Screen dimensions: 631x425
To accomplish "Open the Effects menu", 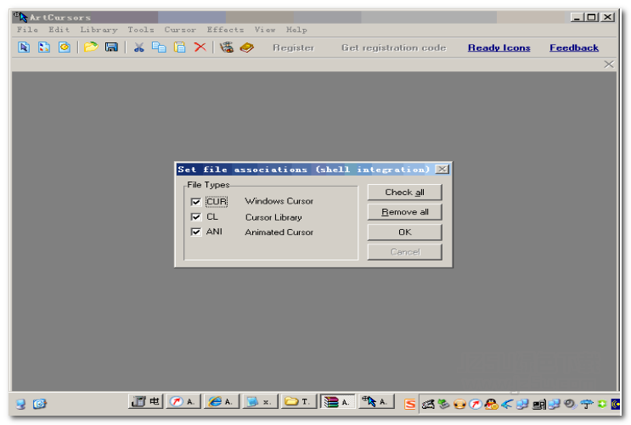I will pos(225,30).
